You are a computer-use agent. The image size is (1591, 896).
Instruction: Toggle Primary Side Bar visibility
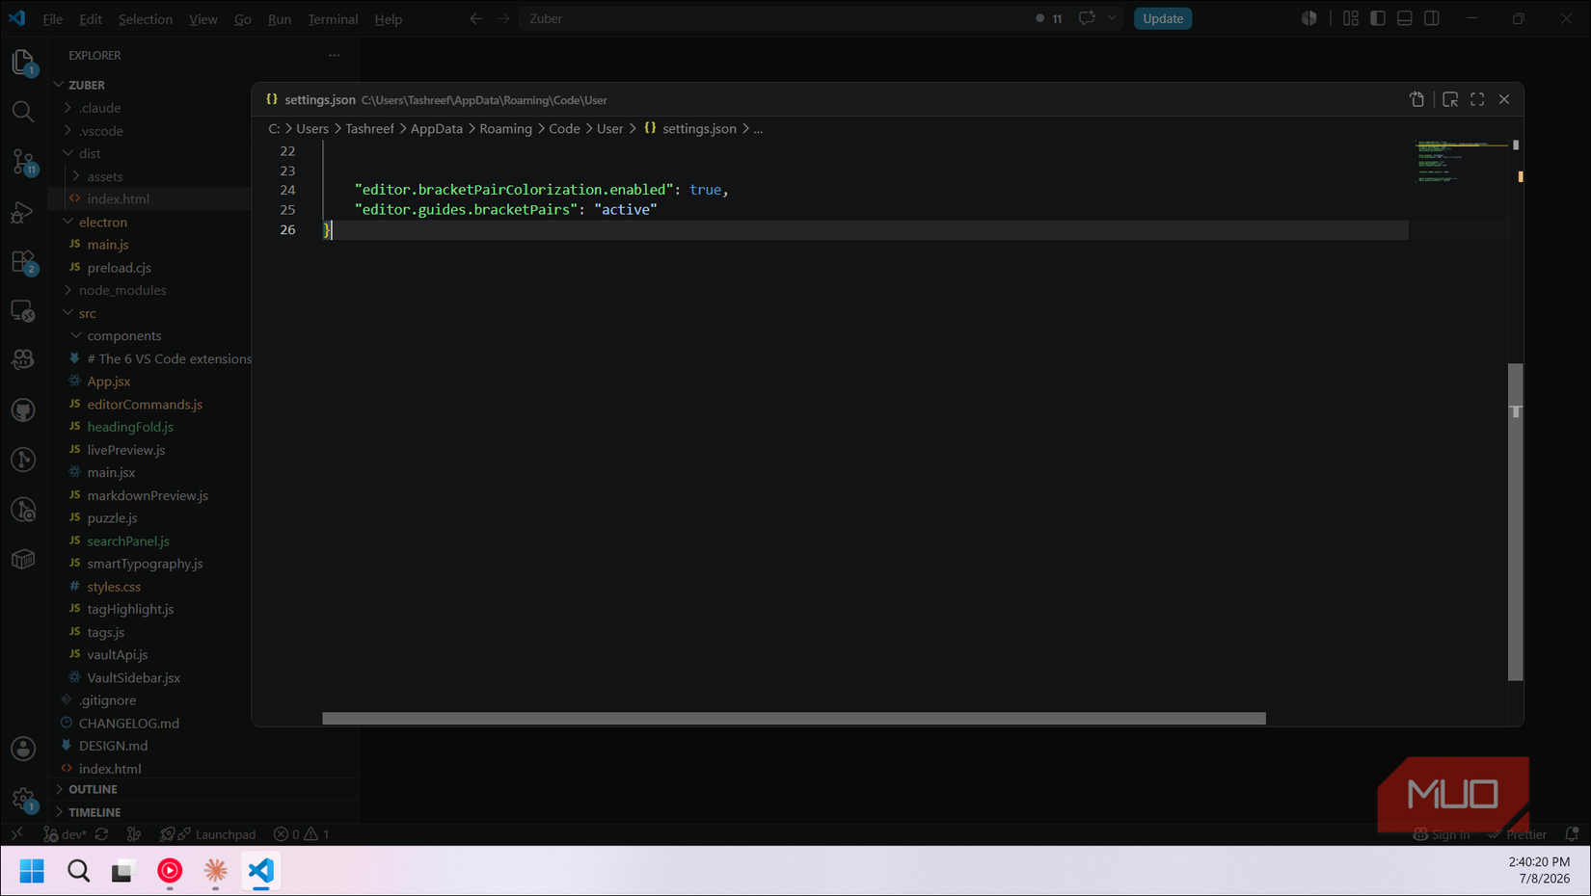click(x=1378, y=18)
